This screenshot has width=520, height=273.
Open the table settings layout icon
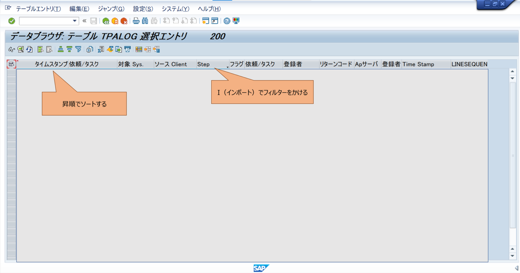(x=138, y=49)
